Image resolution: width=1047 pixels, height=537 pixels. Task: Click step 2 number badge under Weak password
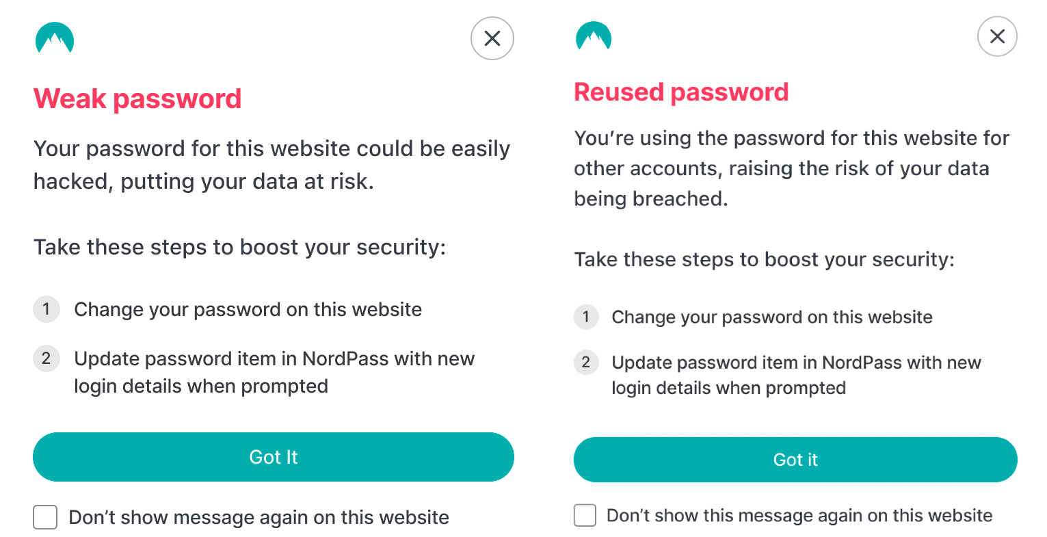tap(47, 358)
